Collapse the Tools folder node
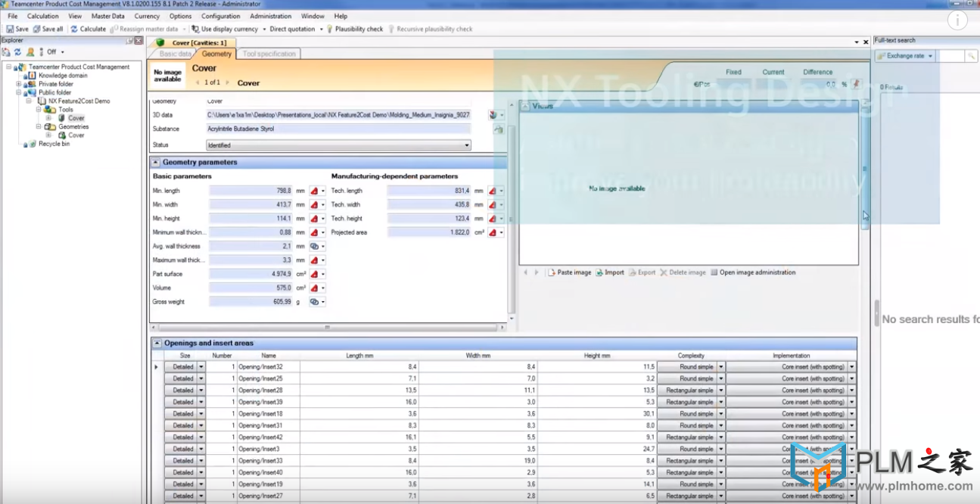The width and height of the screenshot is (980, 504). click(x=39, y=110)
